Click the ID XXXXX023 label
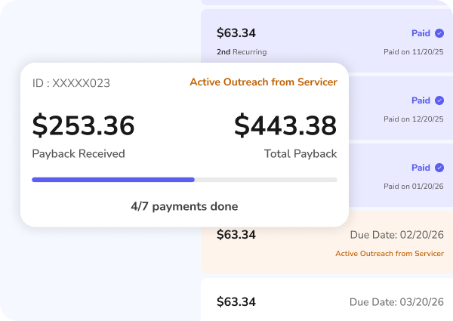The height and width of the screenshot is (321, 453). pos(70,83)
